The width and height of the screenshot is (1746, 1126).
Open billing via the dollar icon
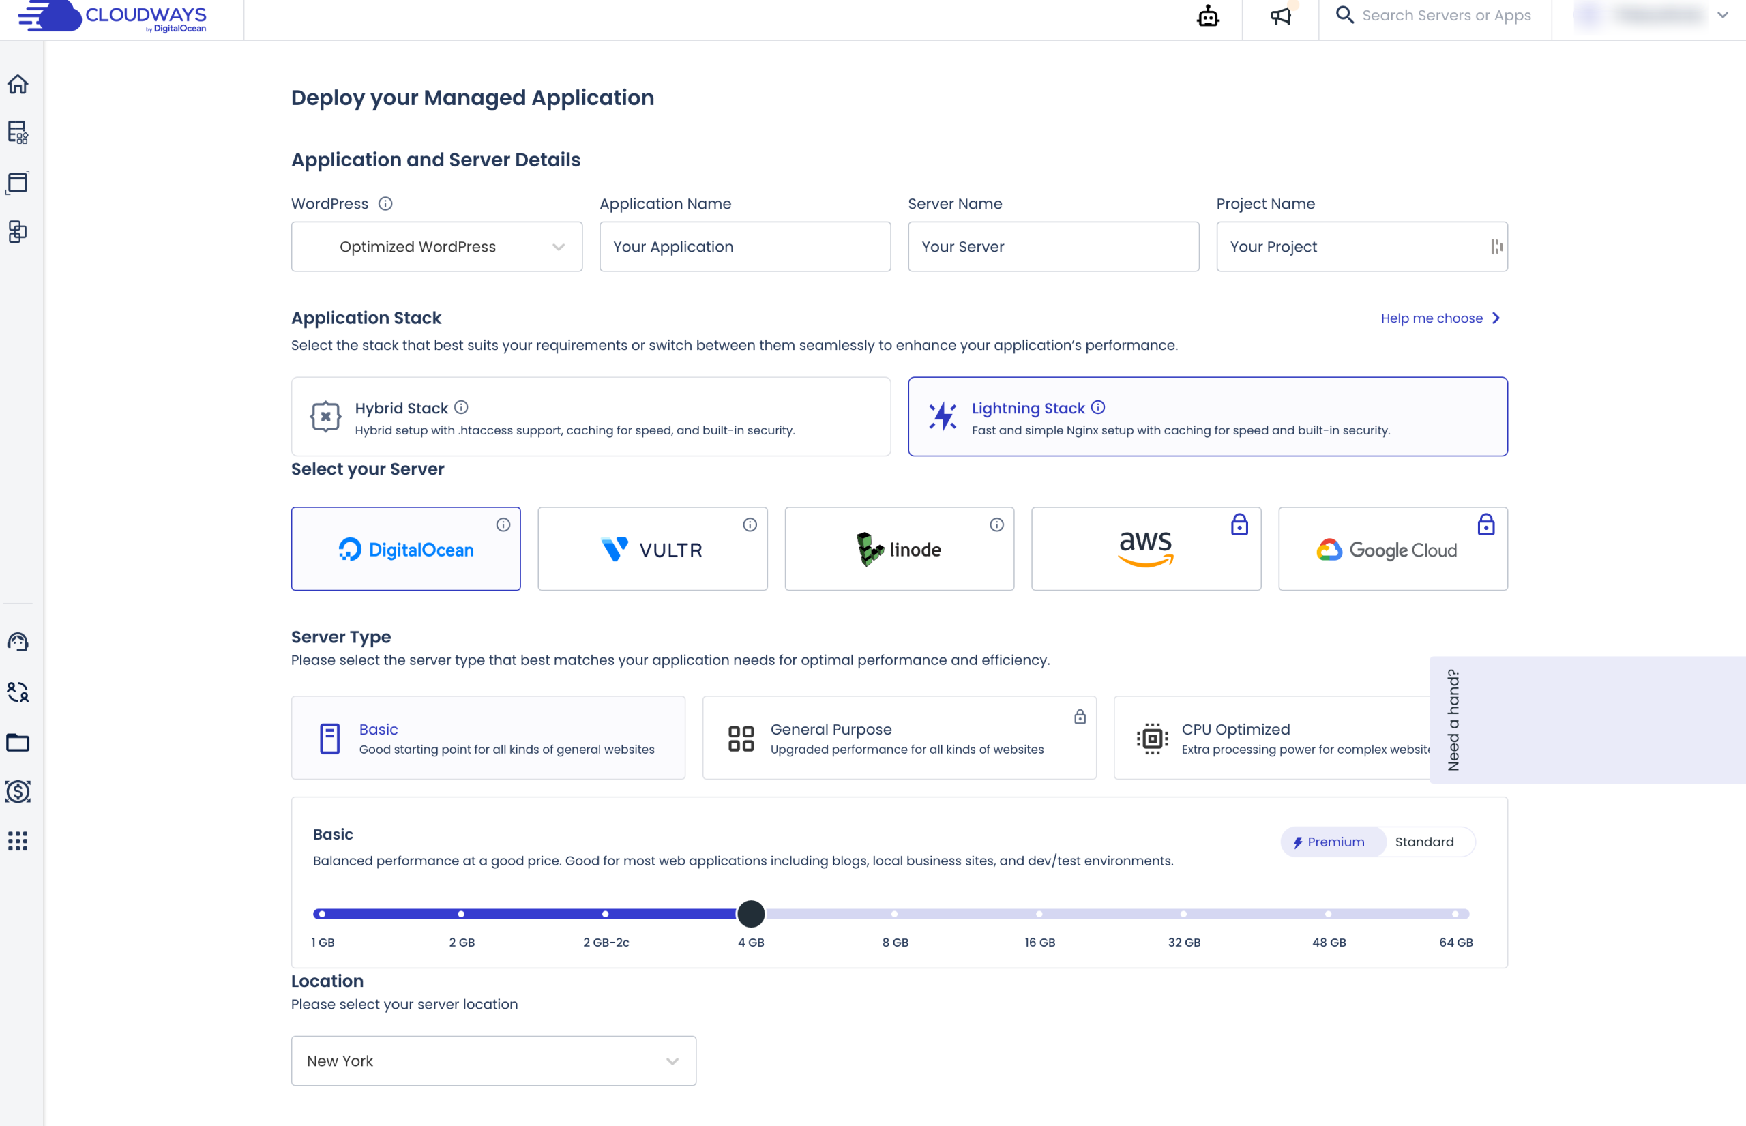point(18,792)
